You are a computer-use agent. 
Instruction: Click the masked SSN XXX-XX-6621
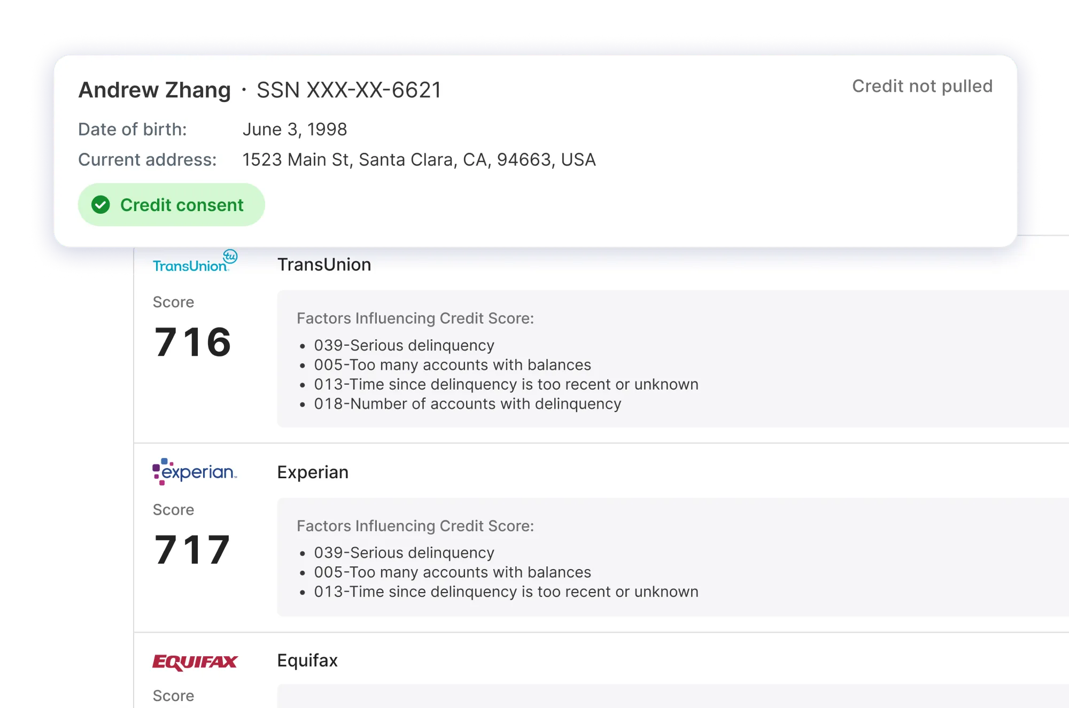348,90
